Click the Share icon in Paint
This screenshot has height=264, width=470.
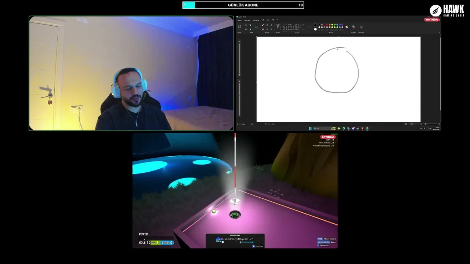tap(268, 20)
